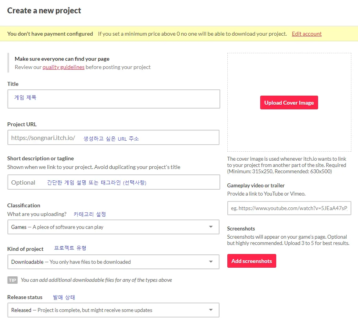Click the Kind of project label
This screenshot has width=358, height=321.
[25, 249]
